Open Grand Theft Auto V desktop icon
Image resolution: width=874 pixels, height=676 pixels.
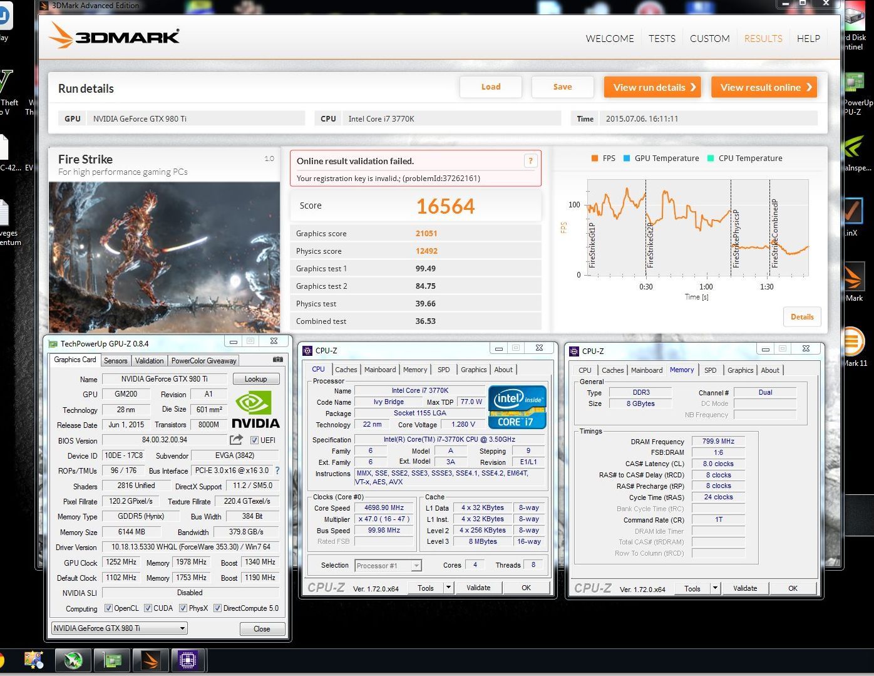point(8,92)
